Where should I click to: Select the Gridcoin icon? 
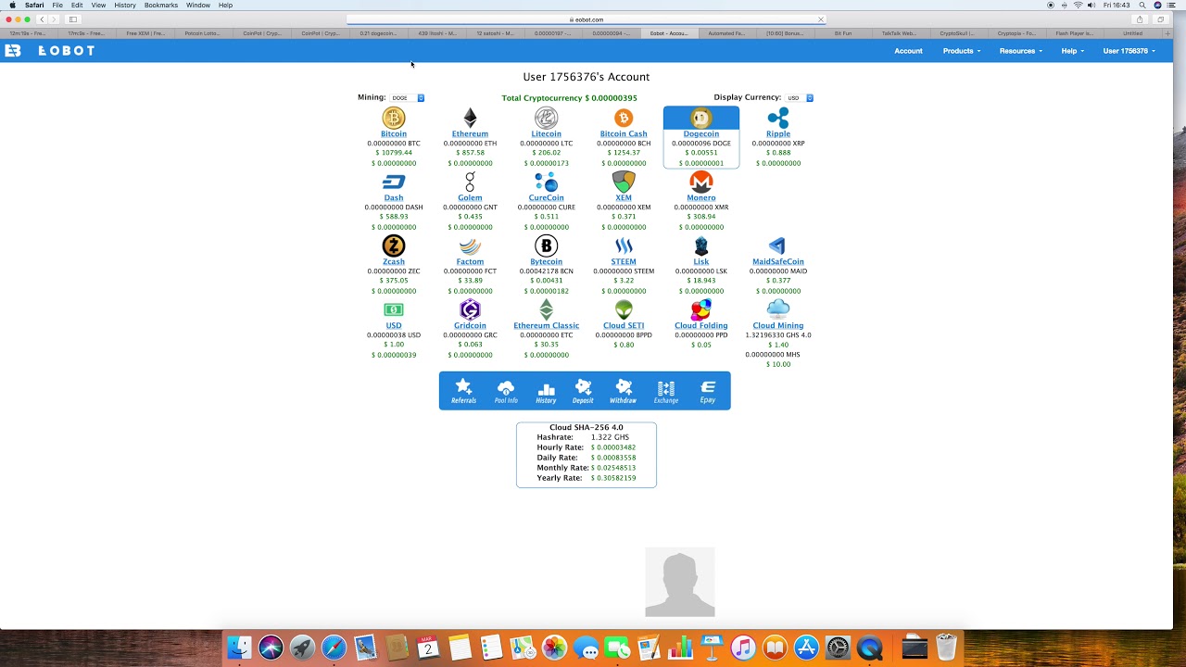tap(470, 309)
